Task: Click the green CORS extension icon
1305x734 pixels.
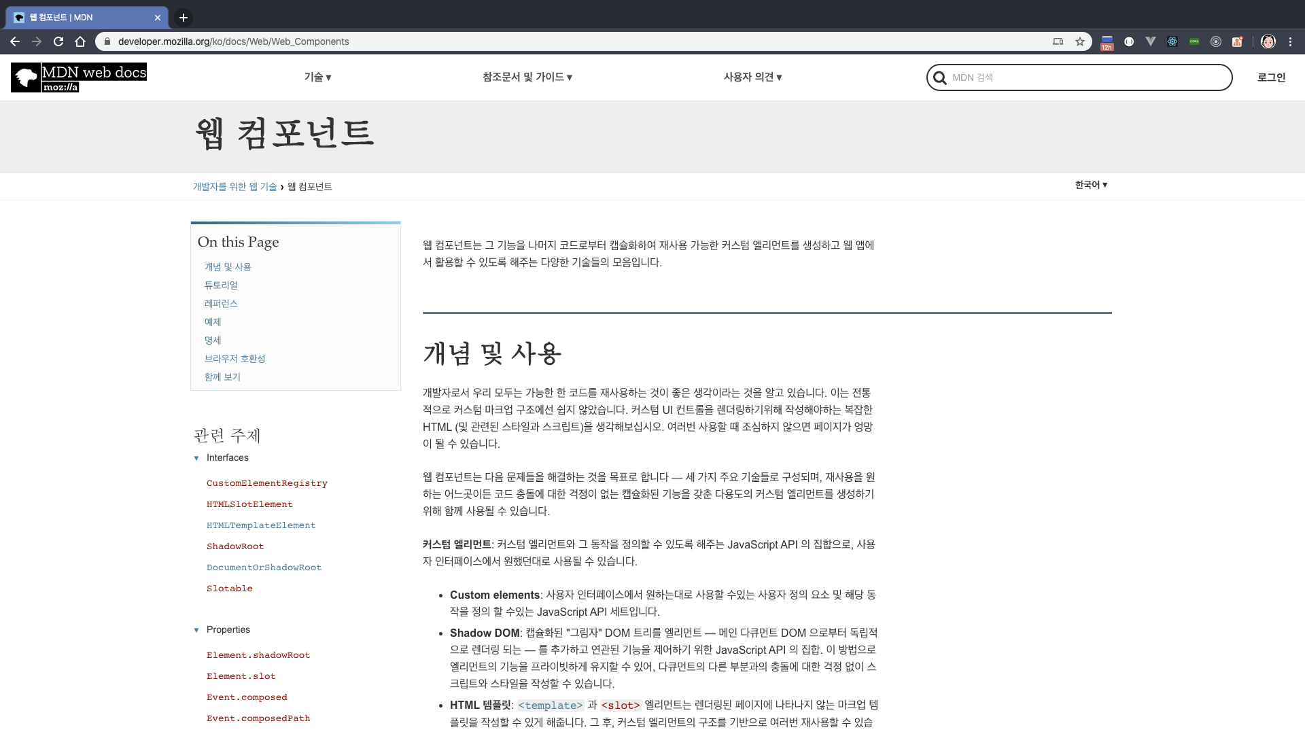Action: click(1194, 41)
